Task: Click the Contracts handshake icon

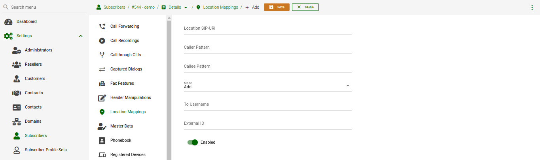Action: [17, 93]
